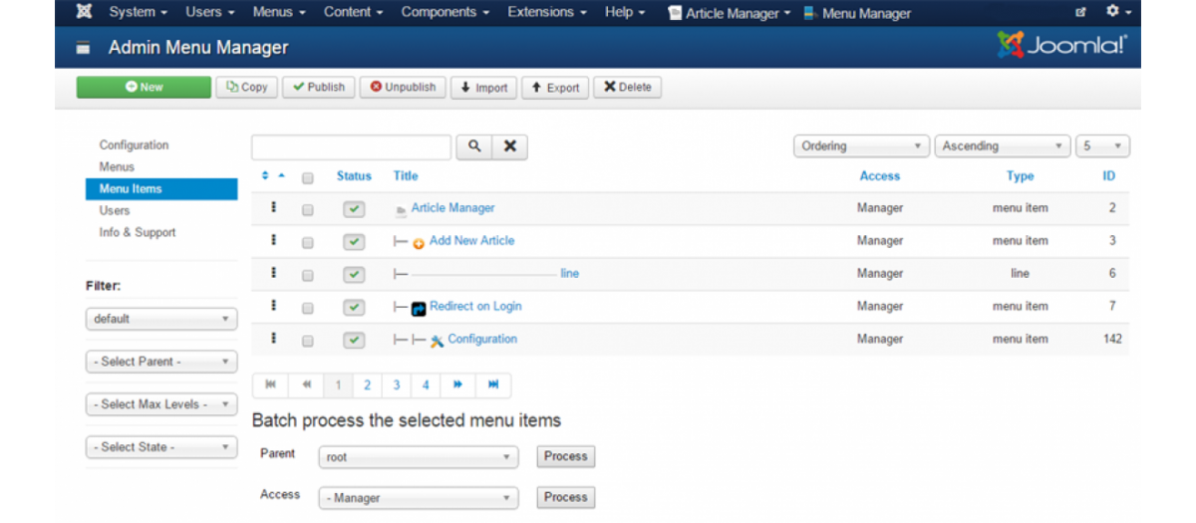
Task: Click the external link icon beside the gear
Action: click(1081, 13)
